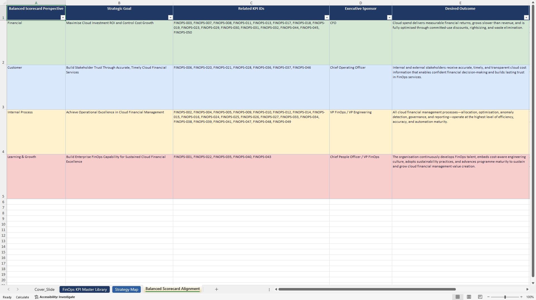Screen dimensions: 536x300
Task: Click the Select All corner triangle
Action: pos(3,3)
